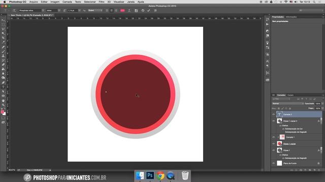325x182 pixels.
Task: Open the anti-aliasing method dropdown
Action: 95,10
